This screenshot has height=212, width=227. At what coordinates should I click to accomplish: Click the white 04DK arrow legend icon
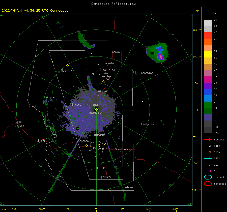click(x=208, y=146)
